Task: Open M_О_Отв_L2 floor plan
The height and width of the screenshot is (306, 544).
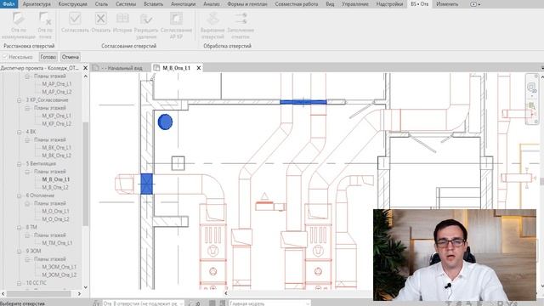Action: click(55, 219)
